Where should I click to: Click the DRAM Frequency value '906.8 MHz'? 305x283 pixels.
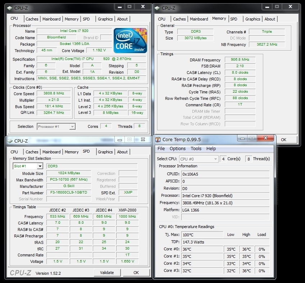240,60
